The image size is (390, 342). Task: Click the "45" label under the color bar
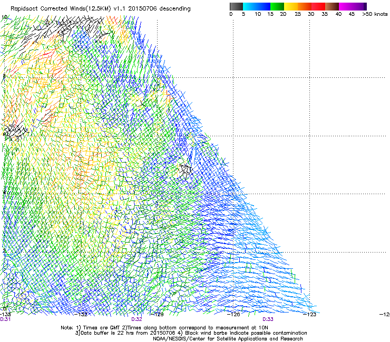pyautogui.click(x=352, y=14)
